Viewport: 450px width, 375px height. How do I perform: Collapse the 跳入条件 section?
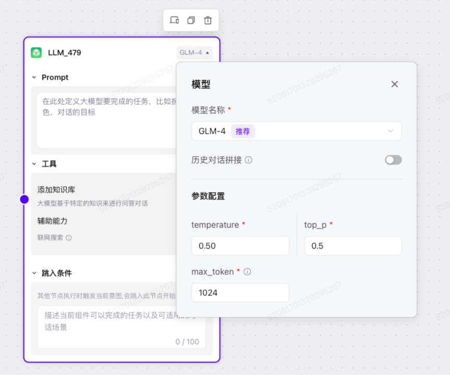[x=34, y=273]
